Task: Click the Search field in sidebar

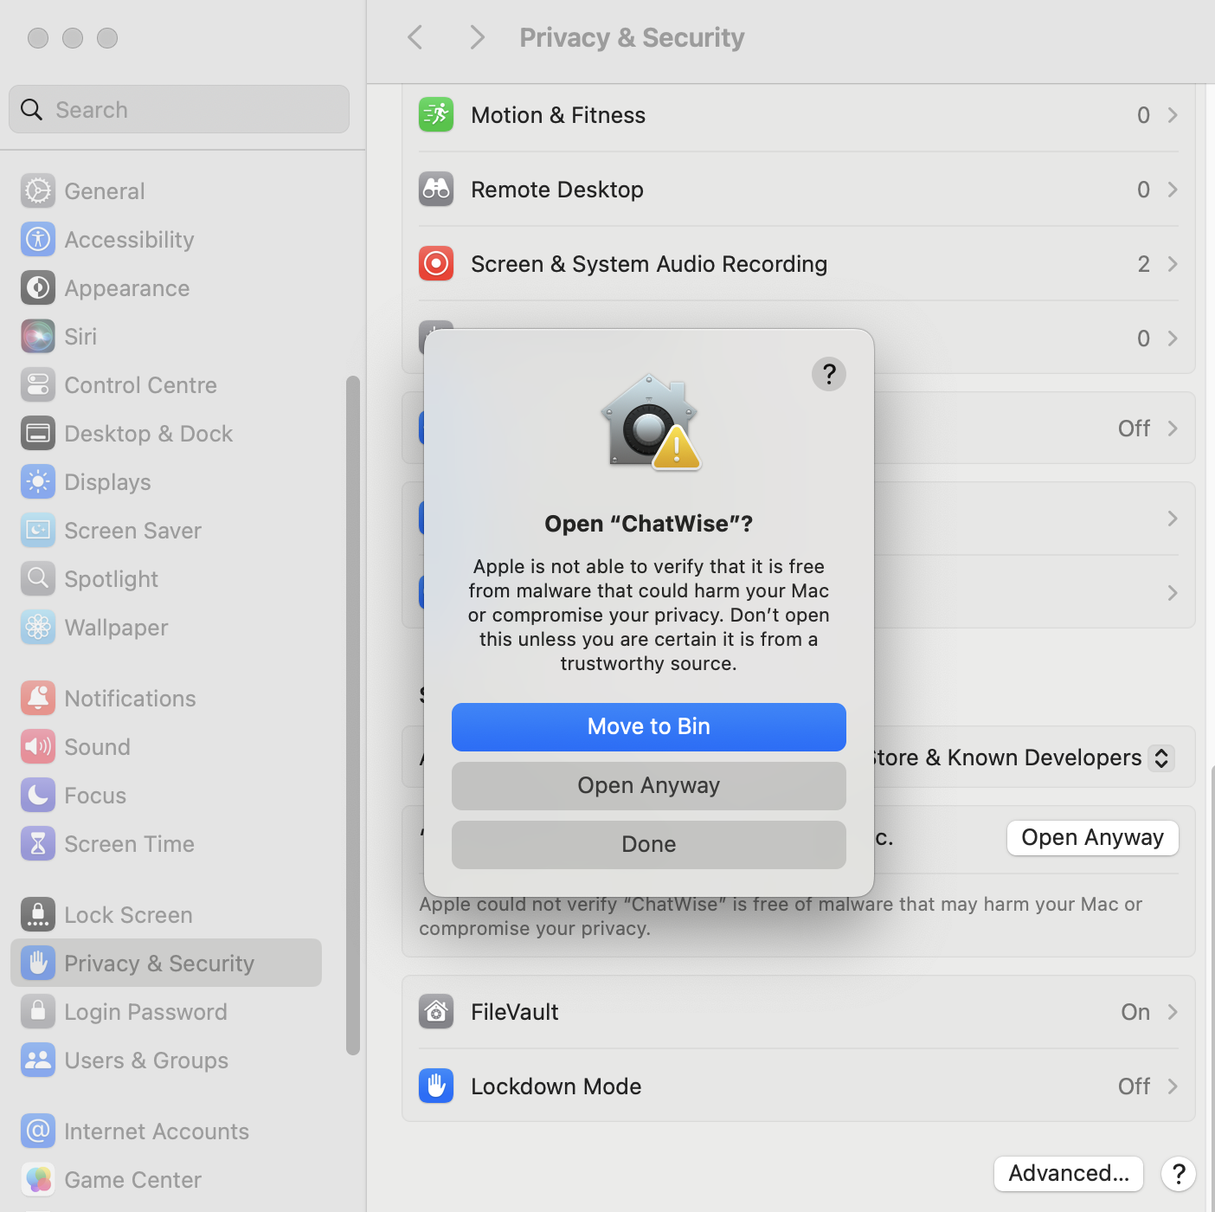Action: pyautogui.click(x=179, y=110)
